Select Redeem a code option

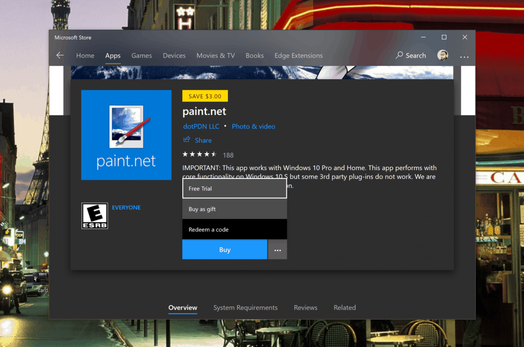tap(235, 230)
